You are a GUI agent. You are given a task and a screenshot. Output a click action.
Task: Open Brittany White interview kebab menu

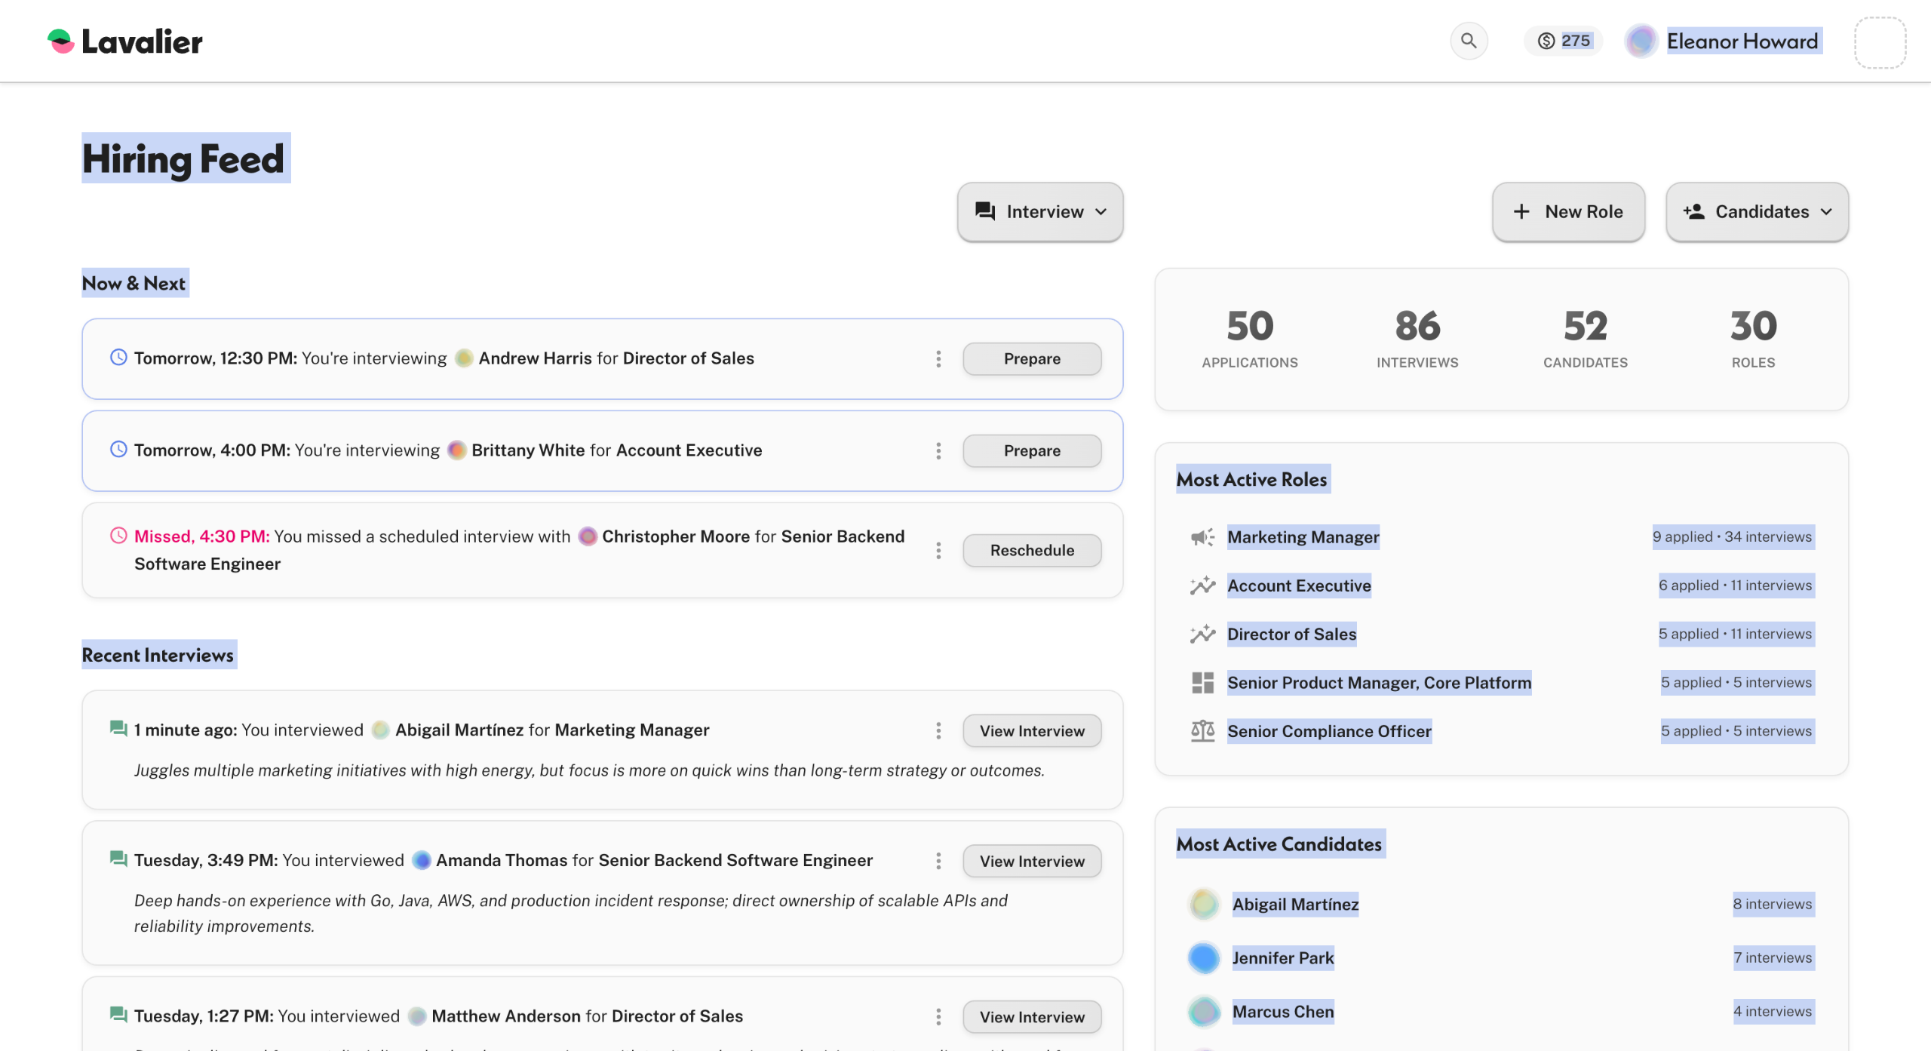(x=938, y=451)
